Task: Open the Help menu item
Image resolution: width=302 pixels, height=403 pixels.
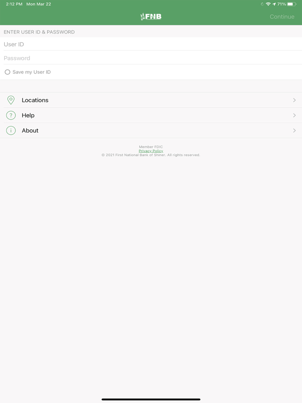Action: [151, 115]
